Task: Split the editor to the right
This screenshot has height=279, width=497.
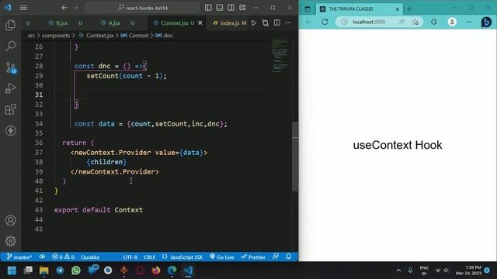Action: [277, 22]
